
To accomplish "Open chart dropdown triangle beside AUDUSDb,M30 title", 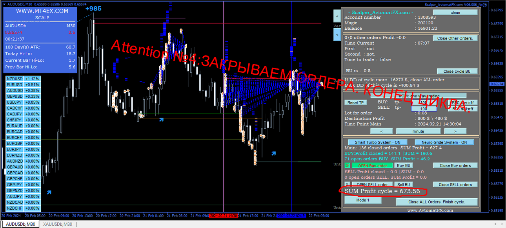I will pyautogui.click(x=4, y=4).
